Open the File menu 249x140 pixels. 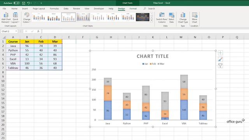tap(4, 9)
